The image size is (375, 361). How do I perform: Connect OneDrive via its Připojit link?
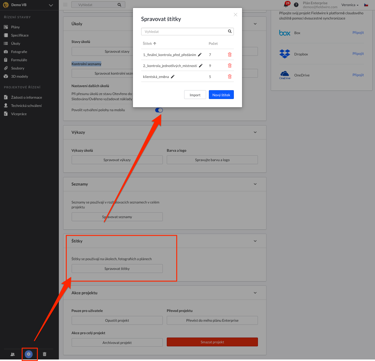358,75
